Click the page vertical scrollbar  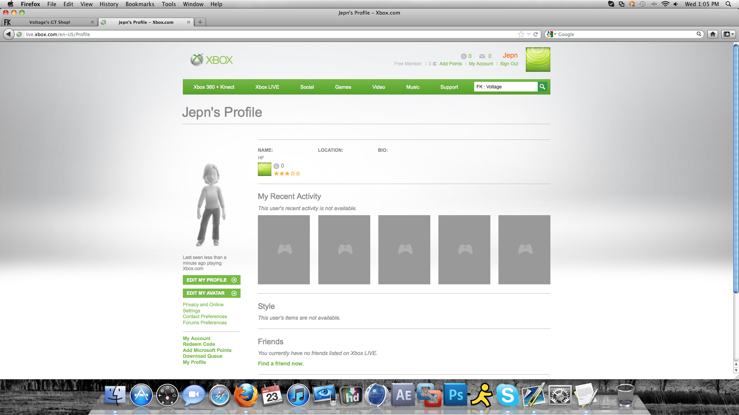pos(736,169)
